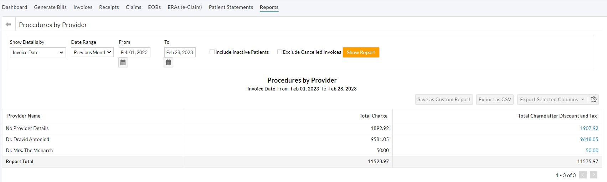Image resolution: width=607 pixels, height=182 pixels.
Task: Click Export as CSV button
Action: coord(495,99)
